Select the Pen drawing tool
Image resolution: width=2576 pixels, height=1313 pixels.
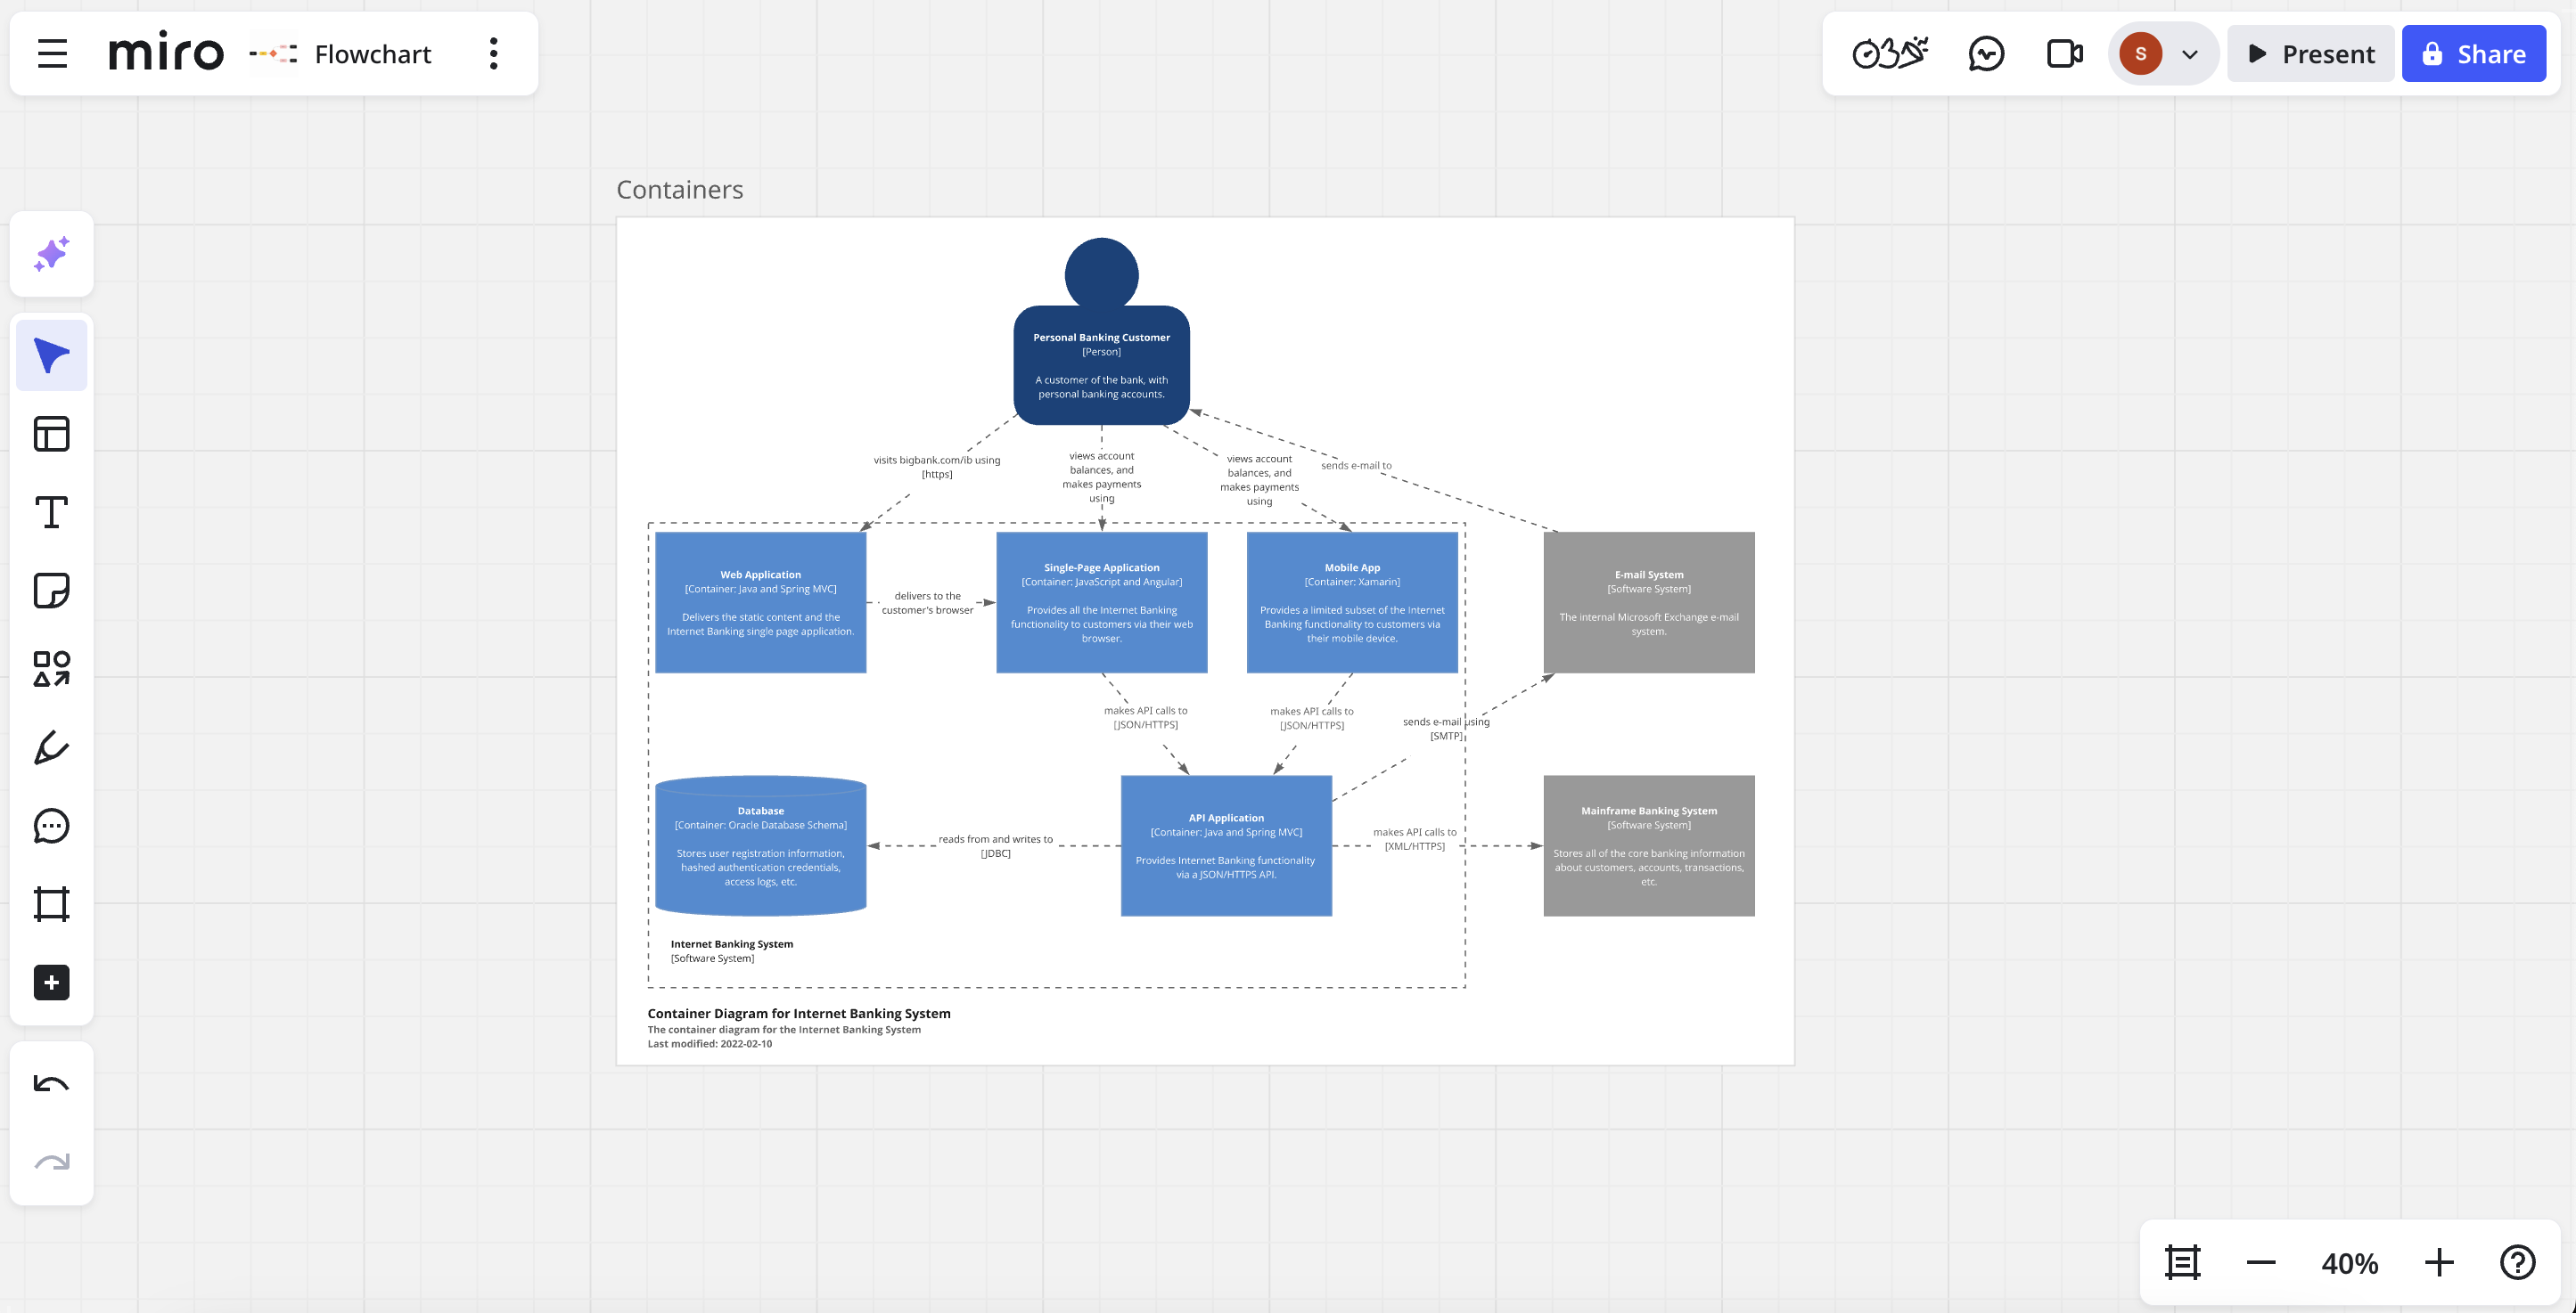tap(52, 747)
